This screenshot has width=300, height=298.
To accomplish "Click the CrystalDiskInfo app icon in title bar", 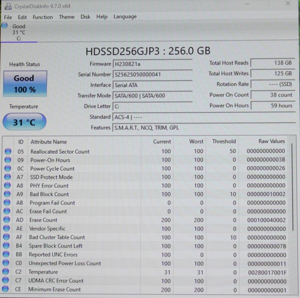I will (8, 6).
